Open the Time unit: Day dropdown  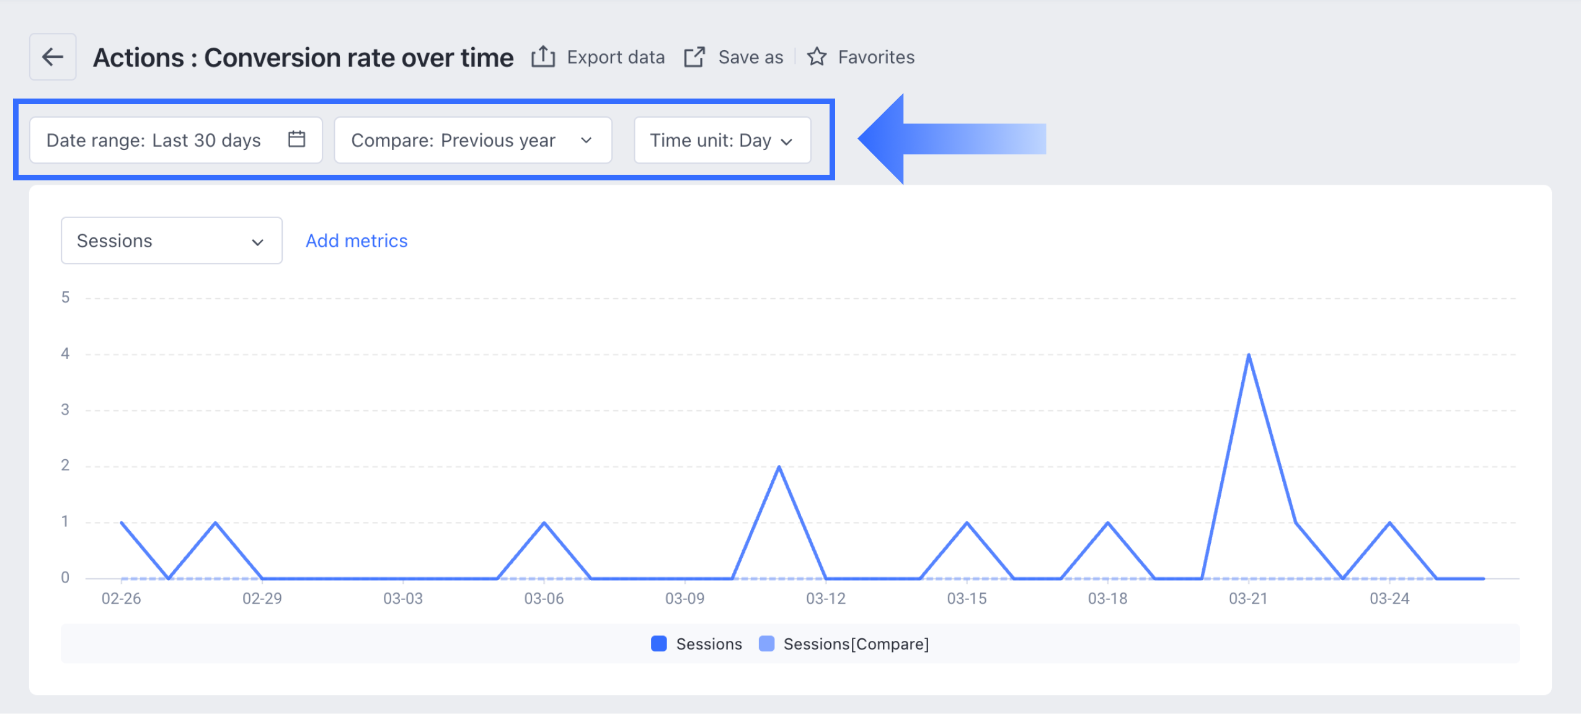[x=710, y=141]
